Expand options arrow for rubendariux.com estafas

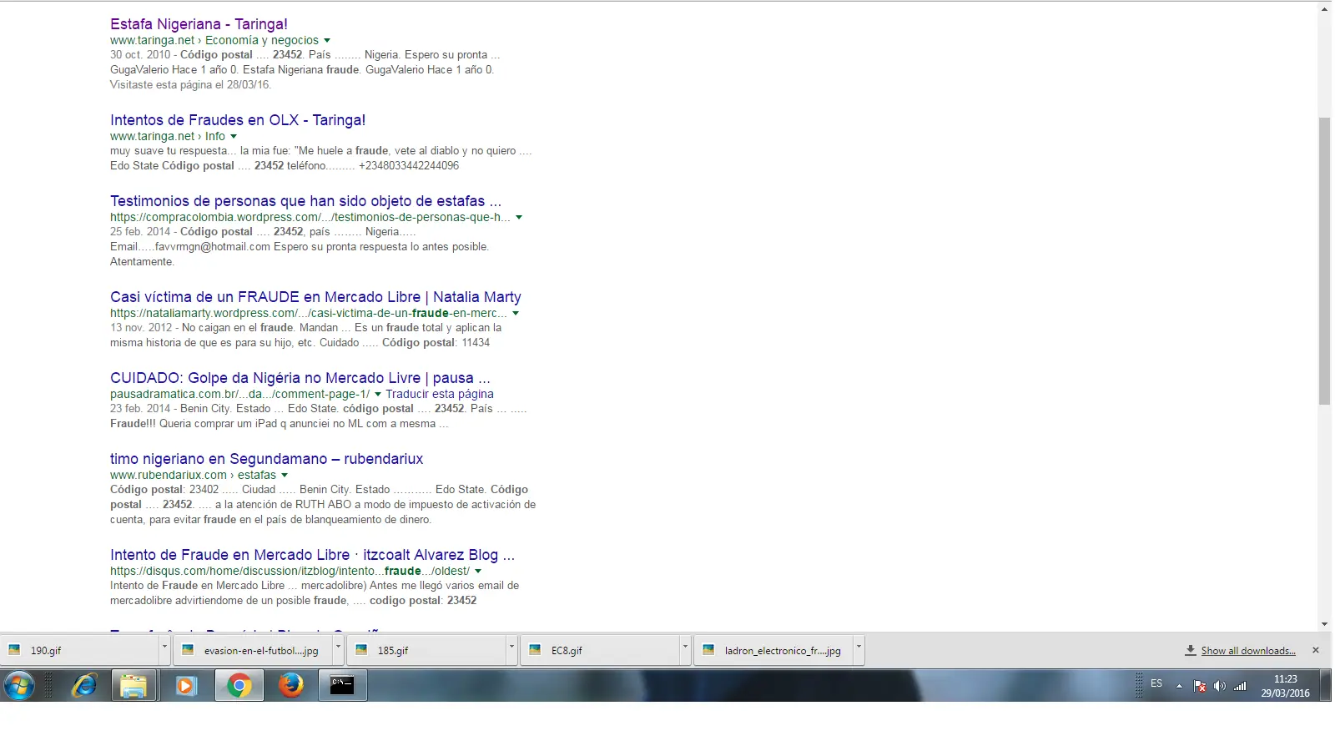285,475
